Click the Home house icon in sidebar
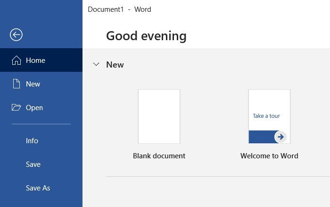Viewport: 330px width, 207px height. (x=16, y=60)
